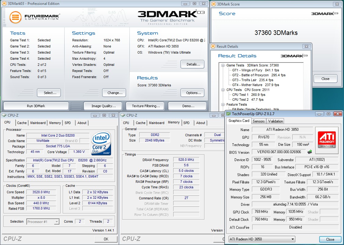Open SPD tab in left CPU-Z window
Viewport: 344px width, 245px height.
68,123
